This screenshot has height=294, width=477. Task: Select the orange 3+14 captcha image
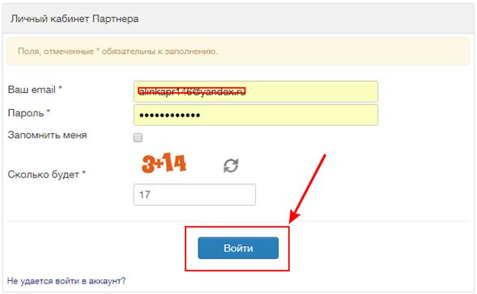pos(164,163)
